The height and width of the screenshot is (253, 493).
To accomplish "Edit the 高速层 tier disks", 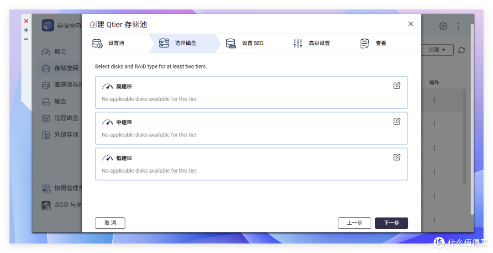I will [x=397, y=85].
